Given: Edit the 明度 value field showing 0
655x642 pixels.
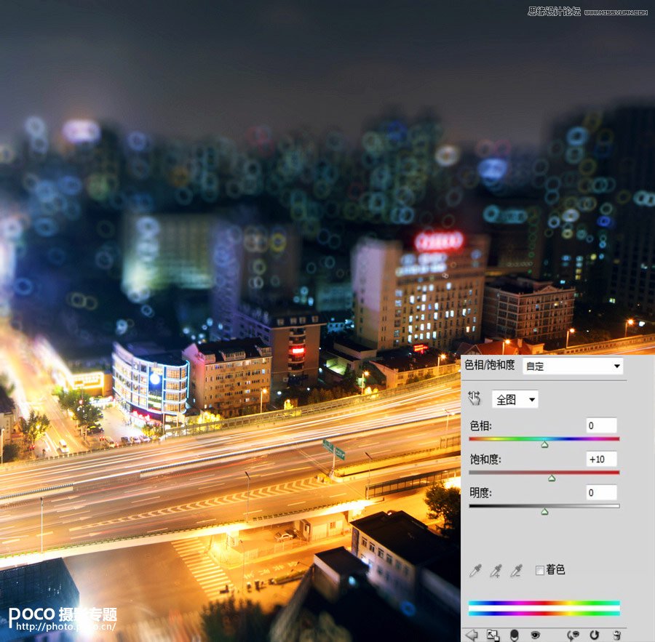Looking at the screenshot, I should (x=603, y=492).
